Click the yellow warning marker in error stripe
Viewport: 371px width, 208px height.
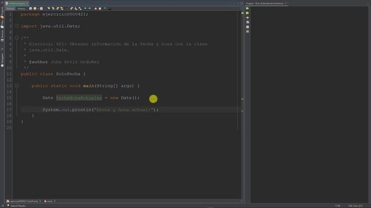[x=242, y=99]
